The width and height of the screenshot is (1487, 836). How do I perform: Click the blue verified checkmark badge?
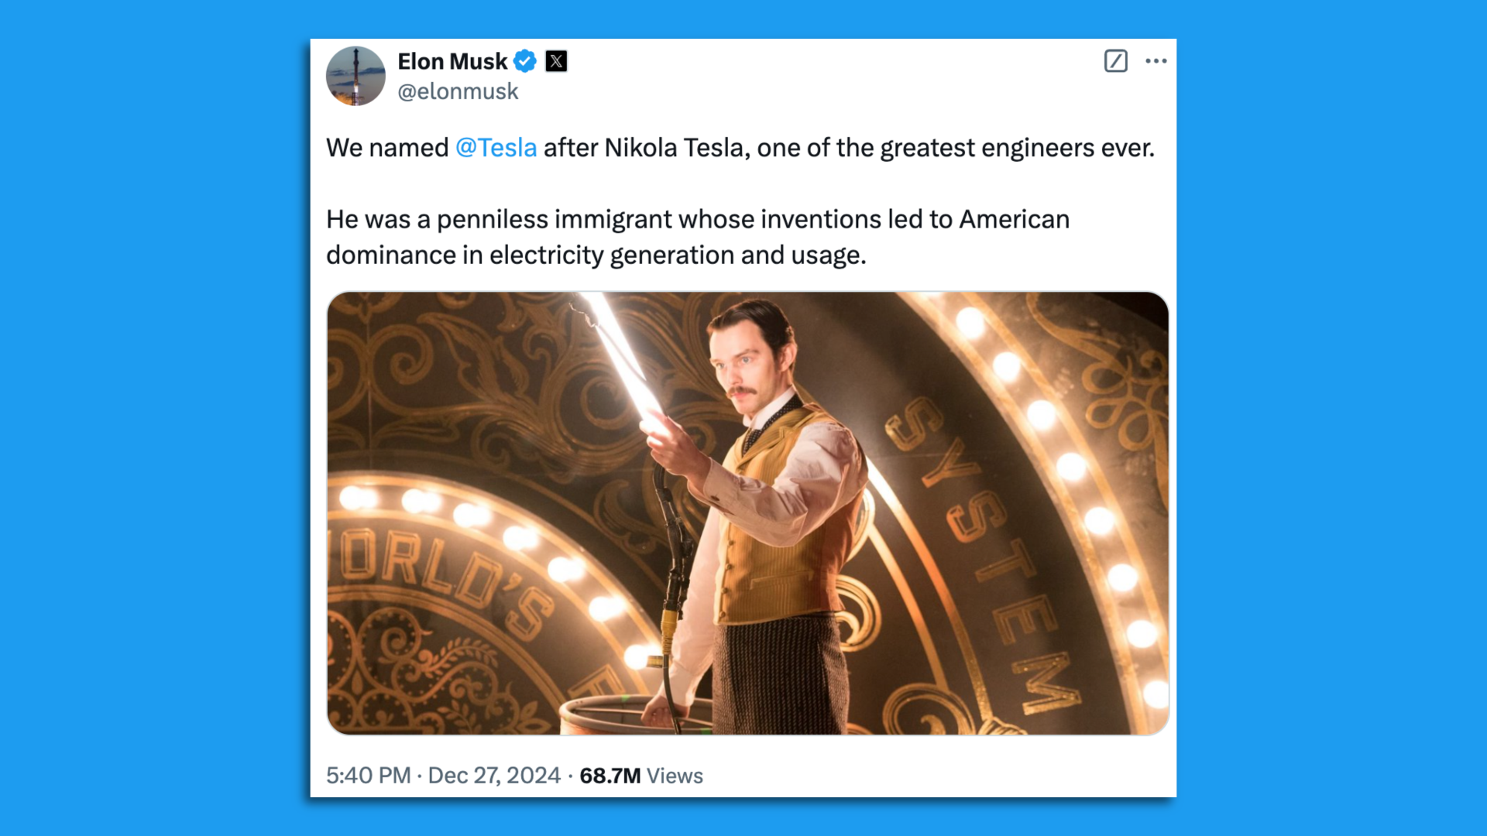(x=526, y=61)
